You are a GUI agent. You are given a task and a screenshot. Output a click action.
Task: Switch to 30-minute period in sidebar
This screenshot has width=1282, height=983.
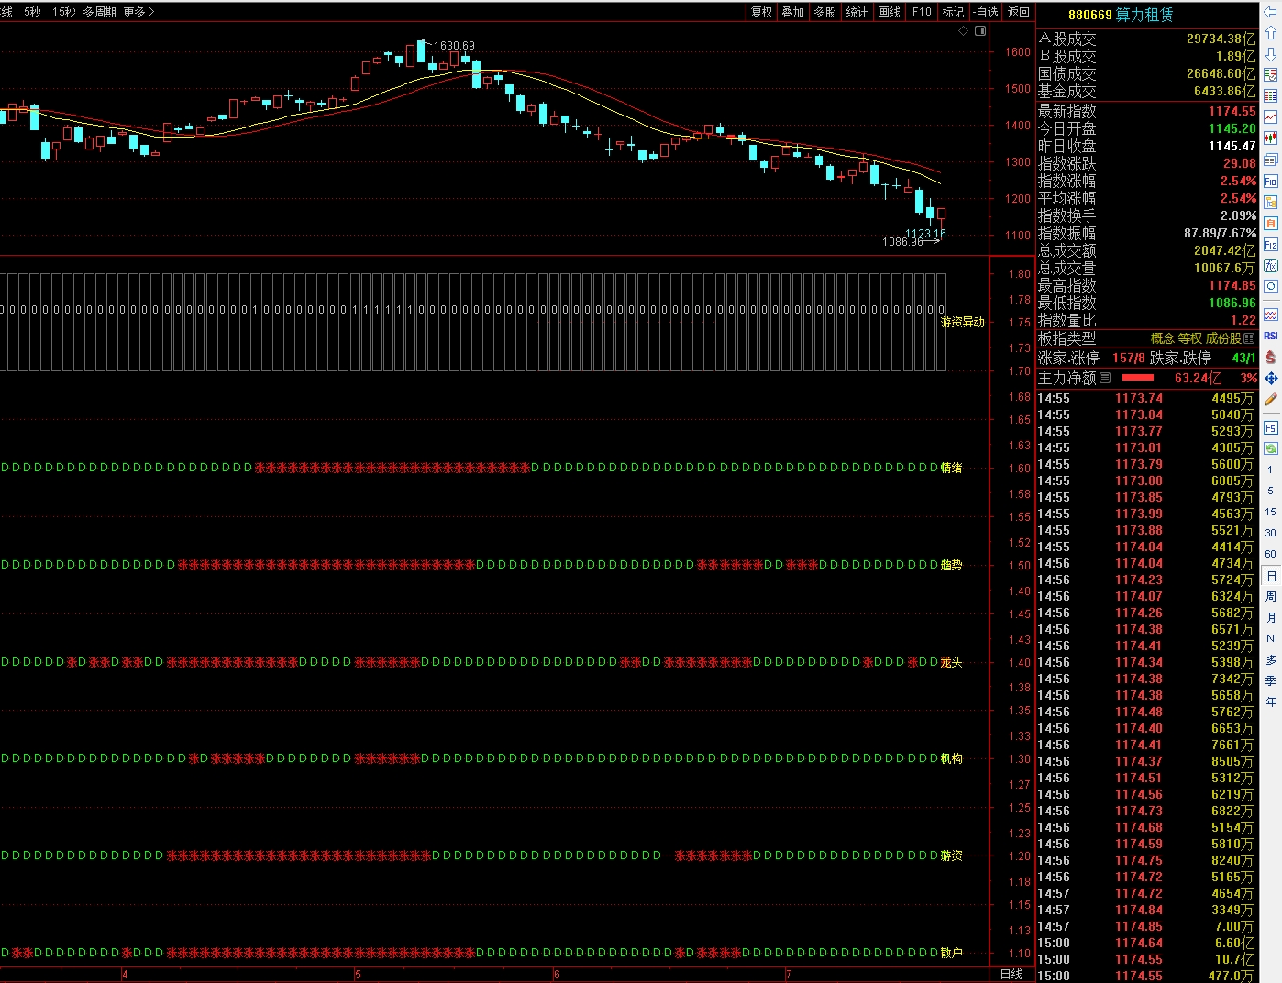[1270, 533]
